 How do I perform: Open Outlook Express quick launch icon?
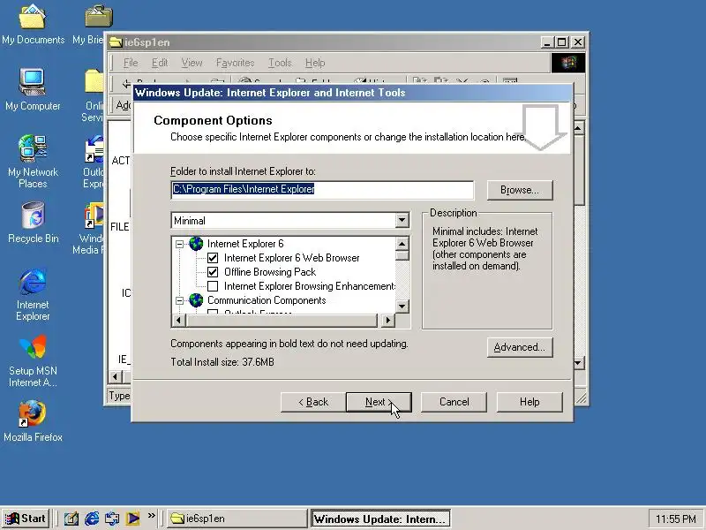click(112, 519)
